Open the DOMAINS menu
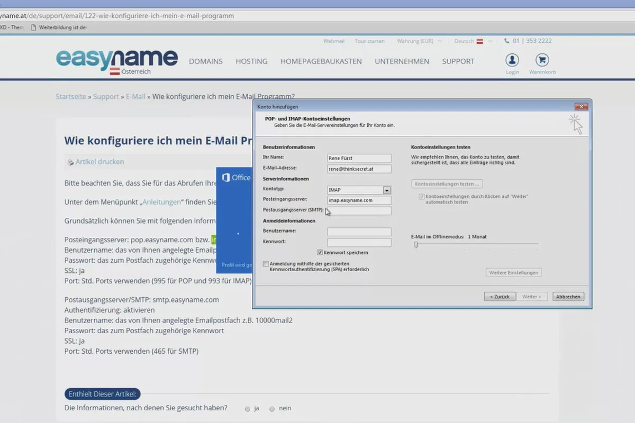635x423 pixels. pos(206,61)
